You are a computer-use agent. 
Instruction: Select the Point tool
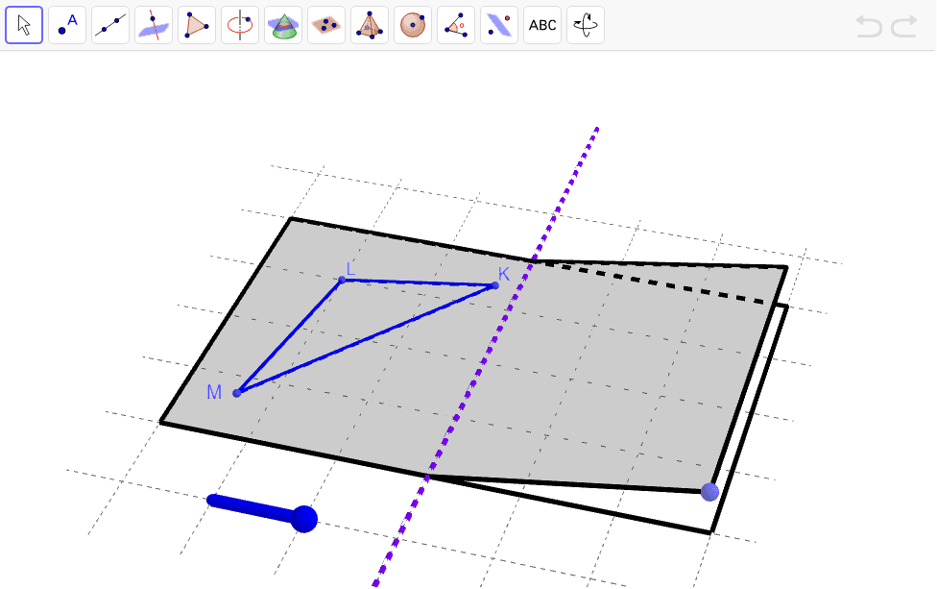click(67, 25)
